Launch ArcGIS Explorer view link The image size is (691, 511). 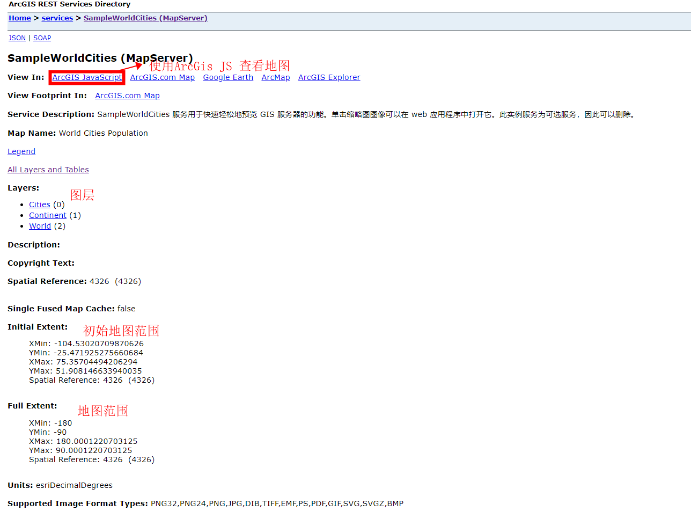click(329, 77)
